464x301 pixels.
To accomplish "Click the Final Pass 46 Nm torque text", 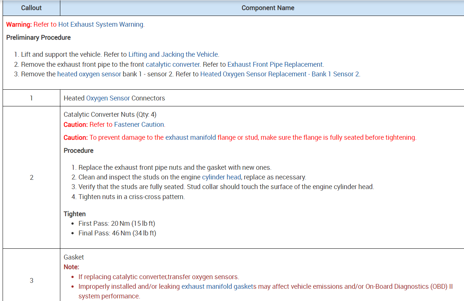I will (x=117, y=233).
